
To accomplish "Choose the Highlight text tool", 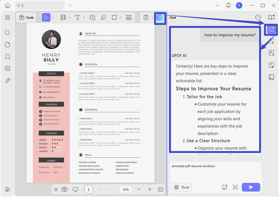I will pyautogui.click(x=63, y=17).
